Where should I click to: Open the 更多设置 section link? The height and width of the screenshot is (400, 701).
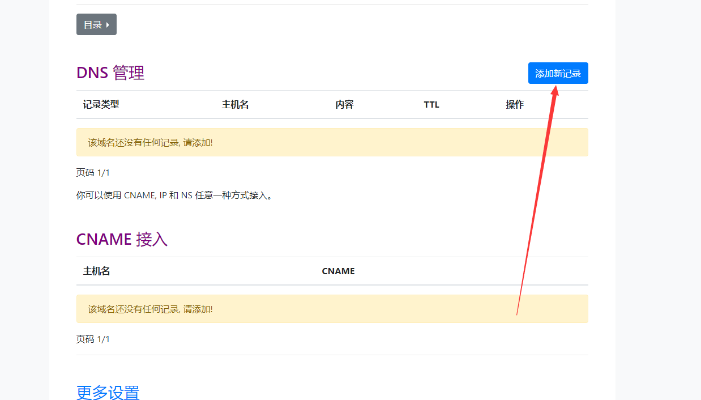pyautogui.click(x=108, y=393)
